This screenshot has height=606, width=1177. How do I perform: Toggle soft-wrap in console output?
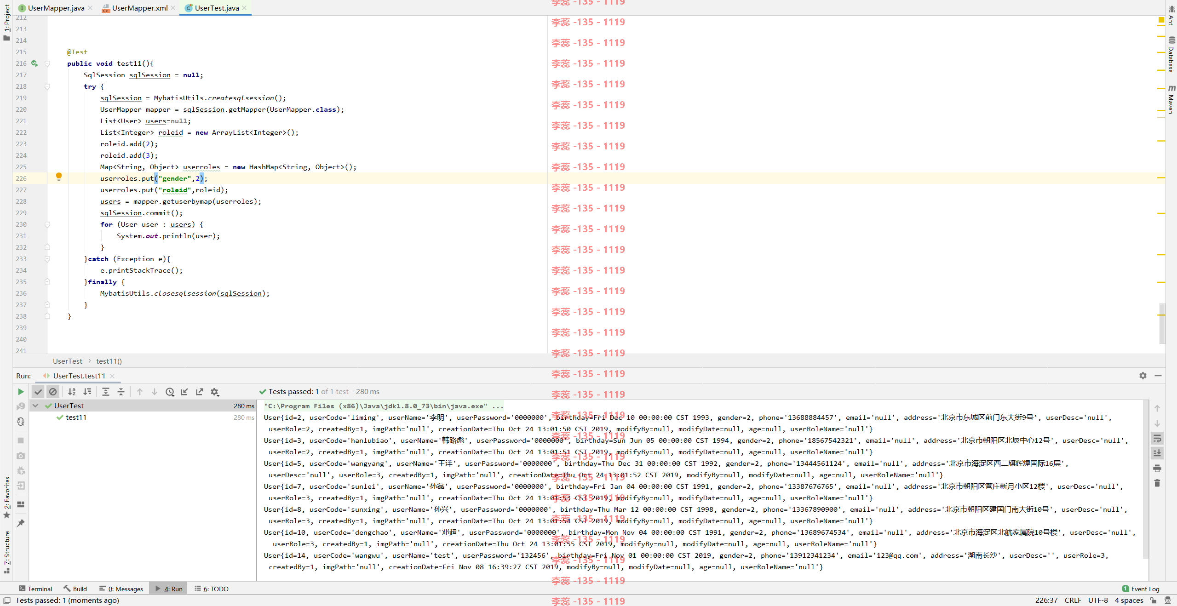1157,438
